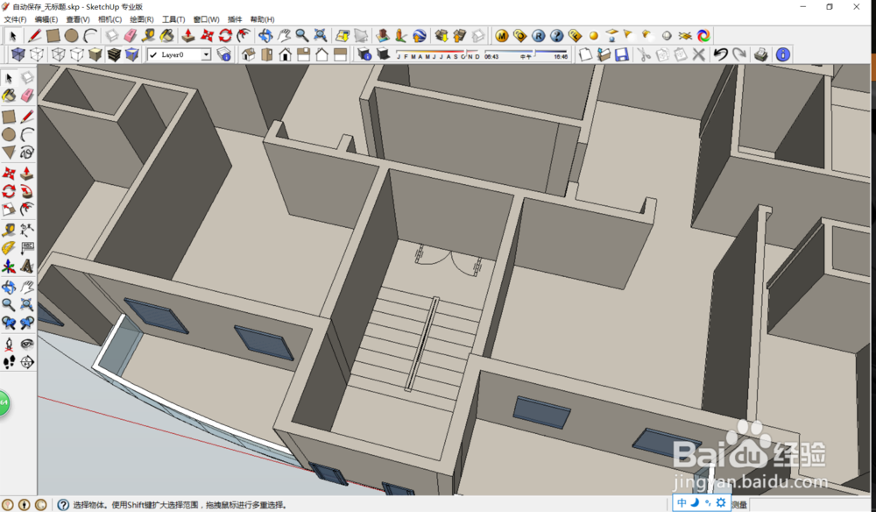Image resolution: width=876 pixels, height=512 pixels.
Task: Select the Zoom magnifier in top toolbar
Action: pos(301,36)
